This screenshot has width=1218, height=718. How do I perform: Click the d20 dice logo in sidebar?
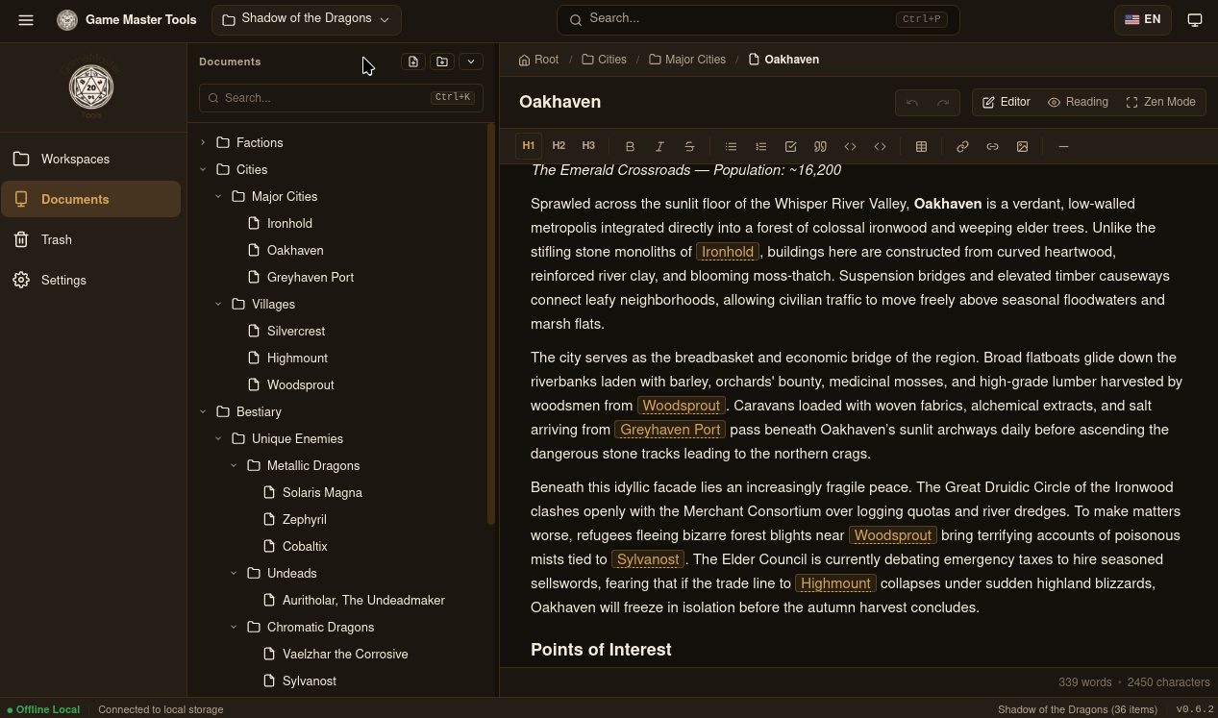pos(91,87)
